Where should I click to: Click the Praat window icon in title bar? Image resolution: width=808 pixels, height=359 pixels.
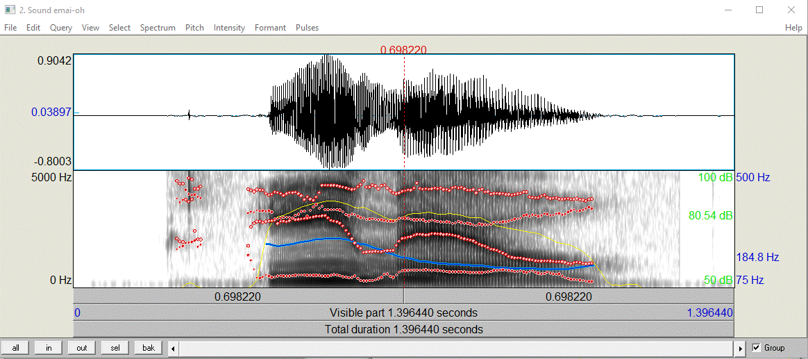pos(10,10)
